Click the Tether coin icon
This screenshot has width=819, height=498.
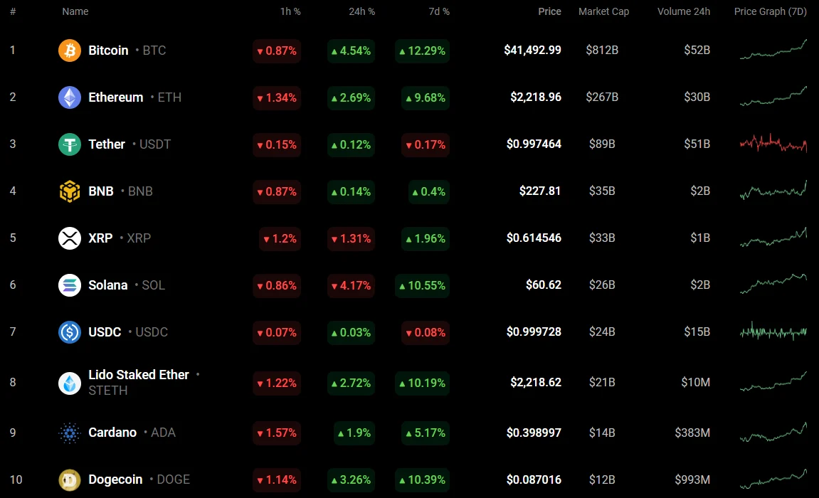(x=70, y=144)
